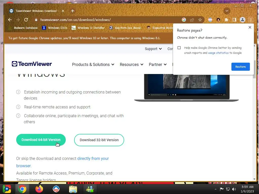Open the usage statistics link
The image size is (259, 194).
[218, 53]
